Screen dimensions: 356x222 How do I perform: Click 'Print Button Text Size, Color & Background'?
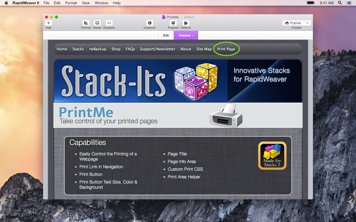[108, 184]
